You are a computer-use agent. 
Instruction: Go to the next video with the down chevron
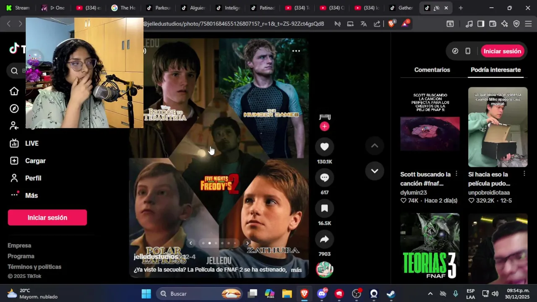click(375, 171)
